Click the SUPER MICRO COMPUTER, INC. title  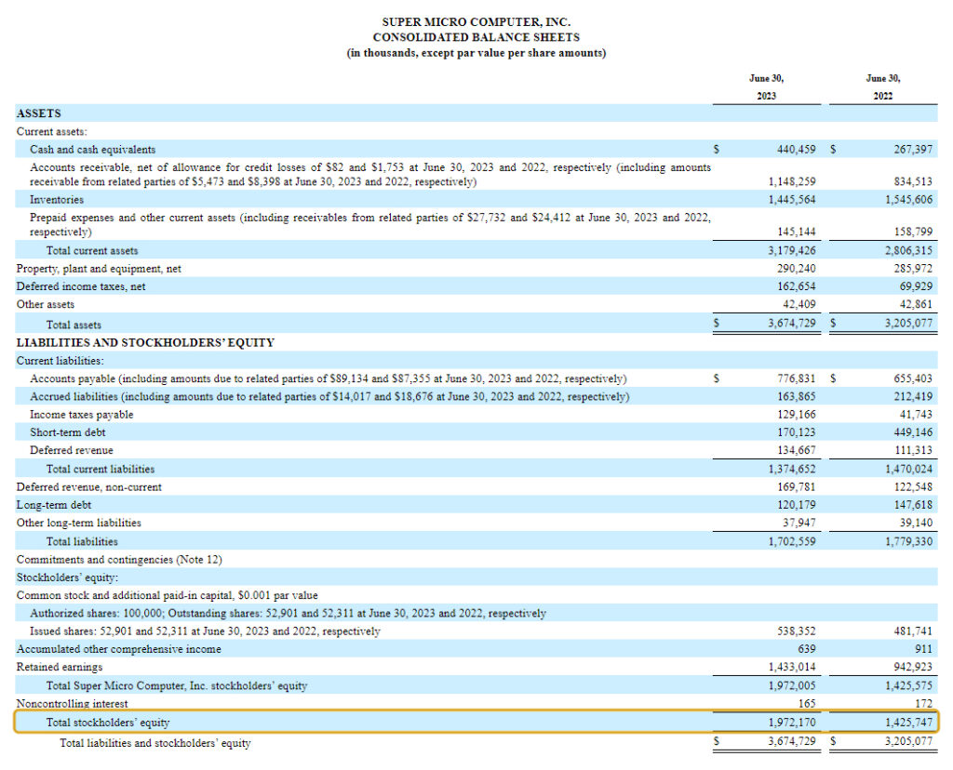click(476, 22)
